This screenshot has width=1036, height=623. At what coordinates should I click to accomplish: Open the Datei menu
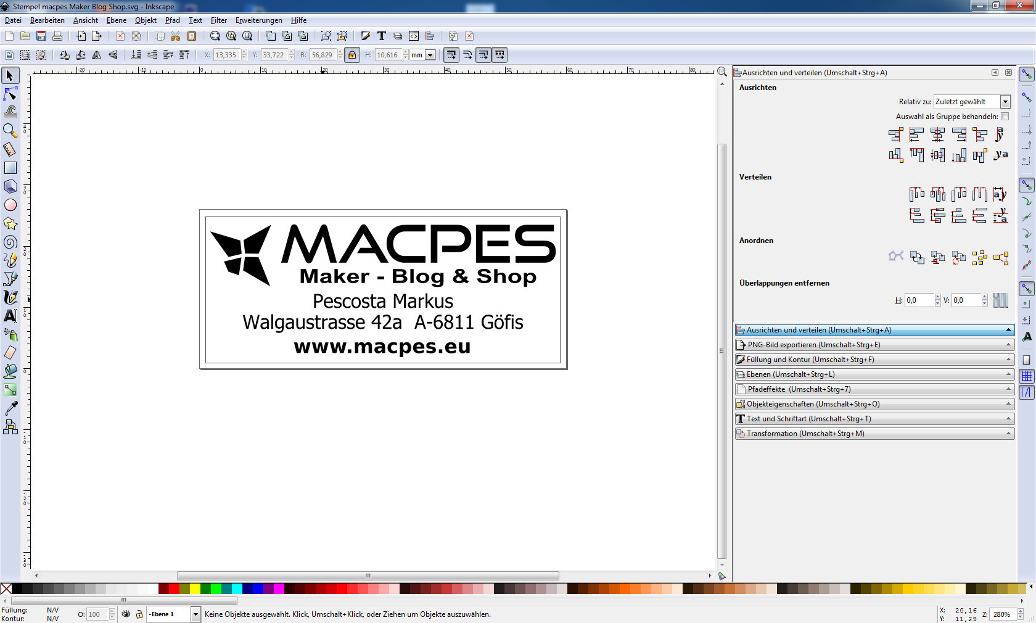point(13,20)
